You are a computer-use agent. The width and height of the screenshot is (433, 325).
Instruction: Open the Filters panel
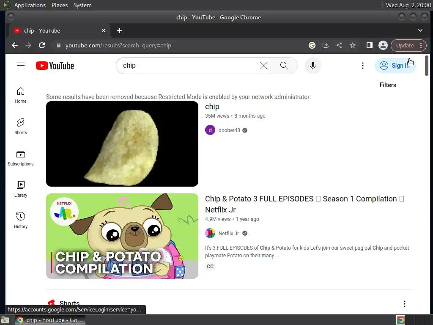[x=388, y=85]
